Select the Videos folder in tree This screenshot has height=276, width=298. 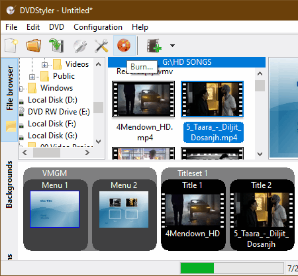point(77,64)
